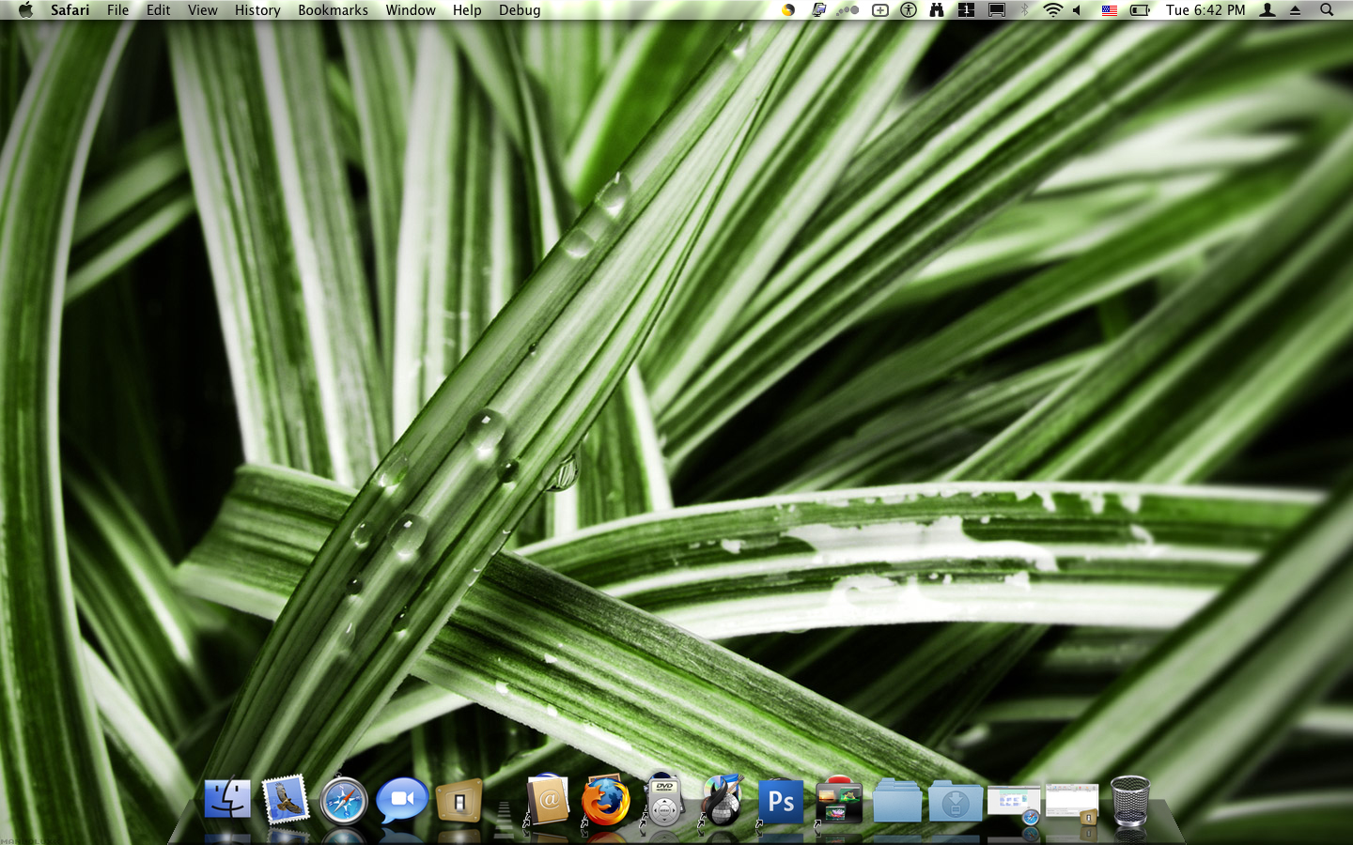Open the Spaces menu showing 1

pyautogui.click(x=966, y=10)
